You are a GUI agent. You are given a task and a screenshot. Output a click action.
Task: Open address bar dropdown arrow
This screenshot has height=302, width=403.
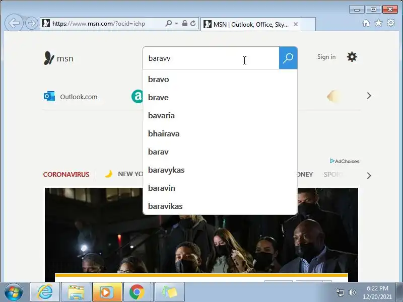click(177, 23)
